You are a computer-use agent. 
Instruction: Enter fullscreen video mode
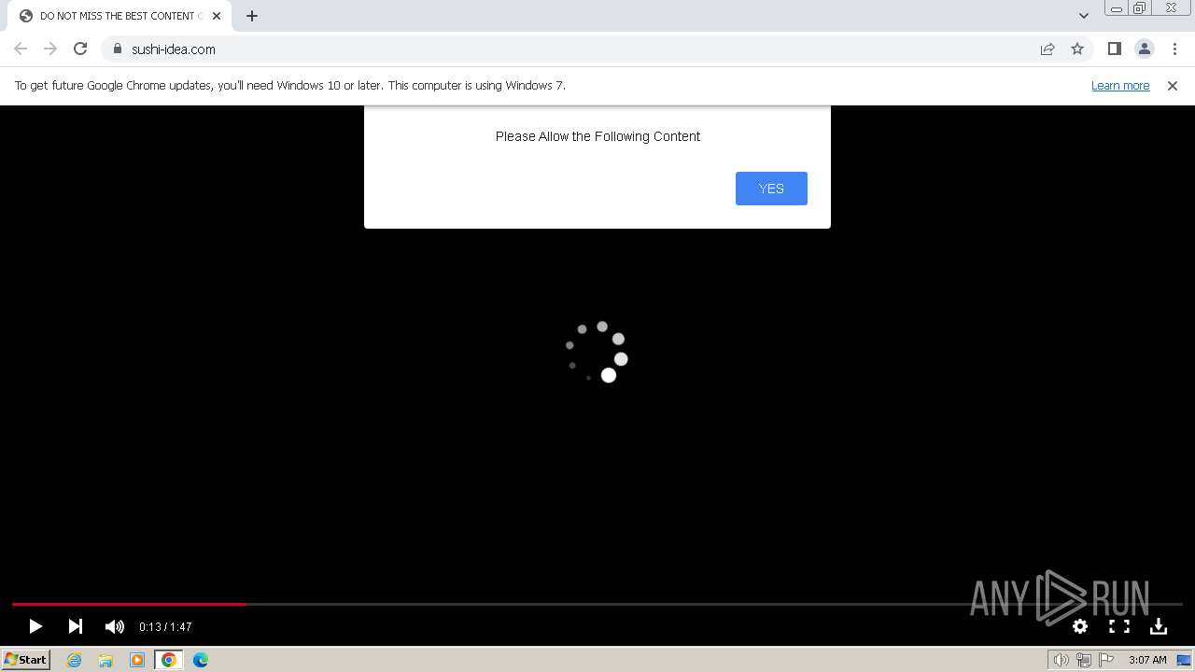1119,626
